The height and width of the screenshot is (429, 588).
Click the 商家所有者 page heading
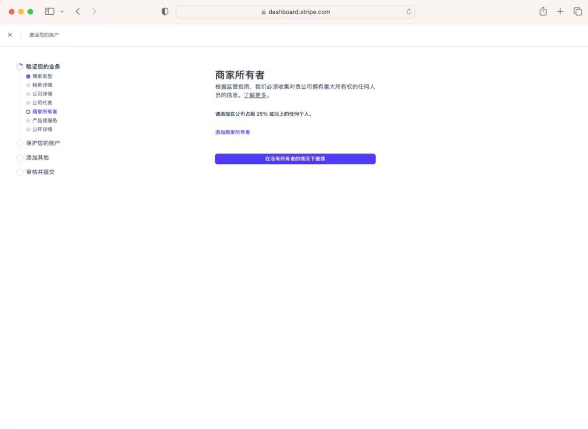[x=240, y=75]
